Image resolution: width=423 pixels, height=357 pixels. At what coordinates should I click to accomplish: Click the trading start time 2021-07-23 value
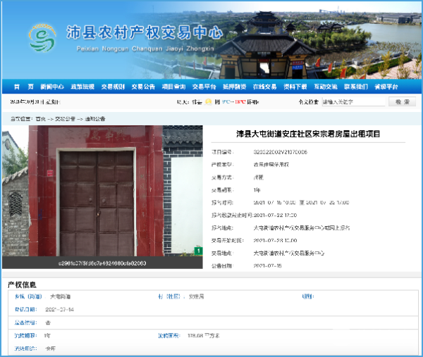[275, 240]
